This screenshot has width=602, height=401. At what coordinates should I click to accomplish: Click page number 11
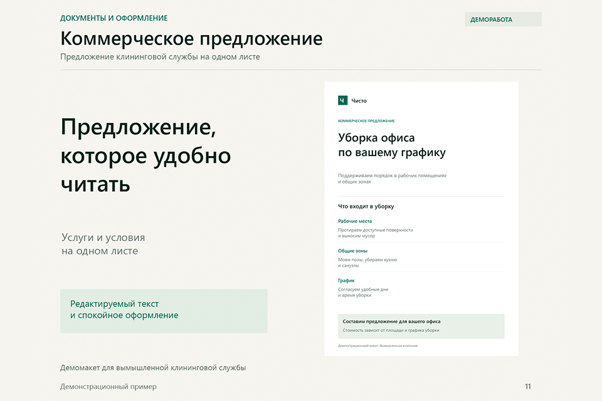(528, 387)
